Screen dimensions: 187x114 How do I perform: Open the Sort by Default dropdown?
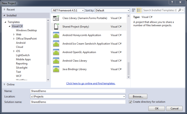(x=112, y=10)
